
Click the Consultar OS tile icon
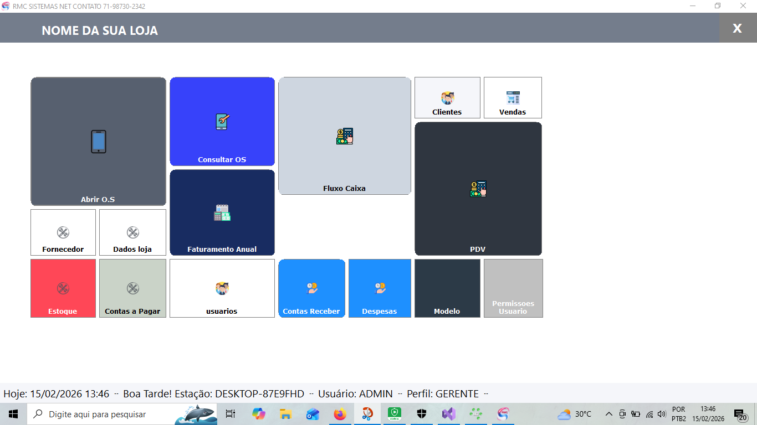tap(222, 122)
